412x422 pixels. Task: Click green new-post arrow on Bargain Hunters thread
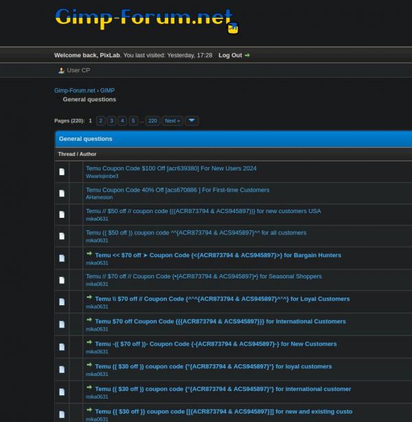(x=89, y=254)
